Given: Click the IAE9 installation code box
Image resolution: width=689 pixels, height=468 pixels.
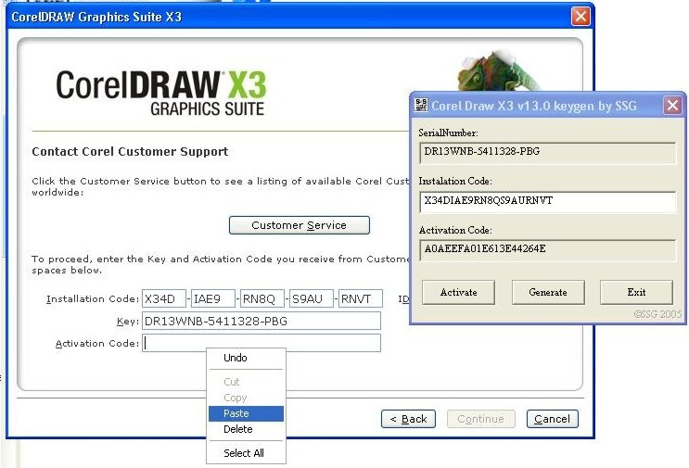Looking at the screenshot, I should 213,298.
